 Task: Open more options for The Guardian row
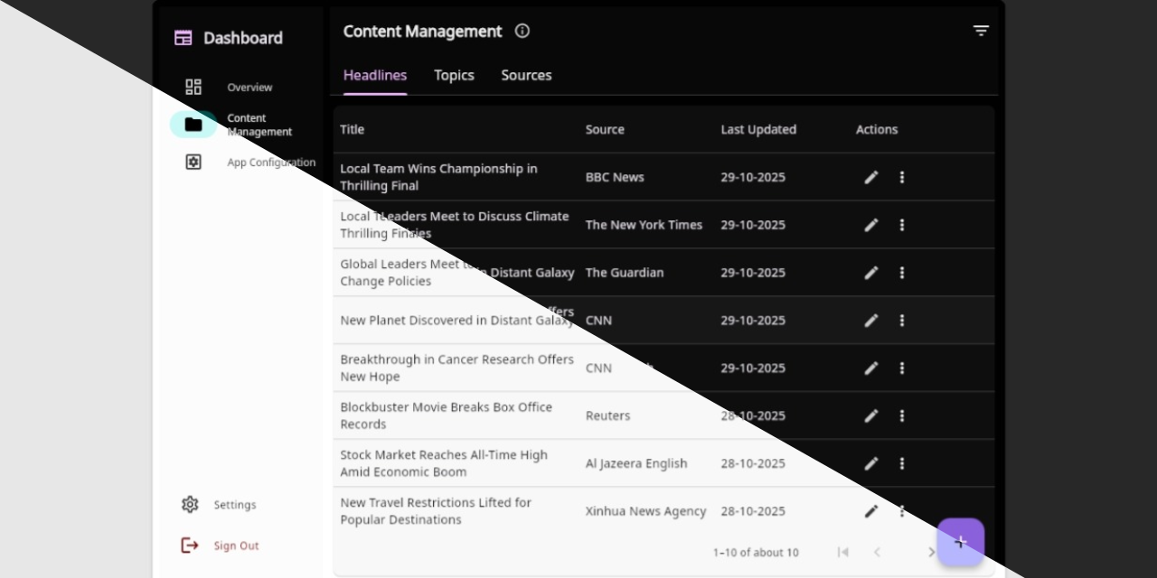click(901, 273)
